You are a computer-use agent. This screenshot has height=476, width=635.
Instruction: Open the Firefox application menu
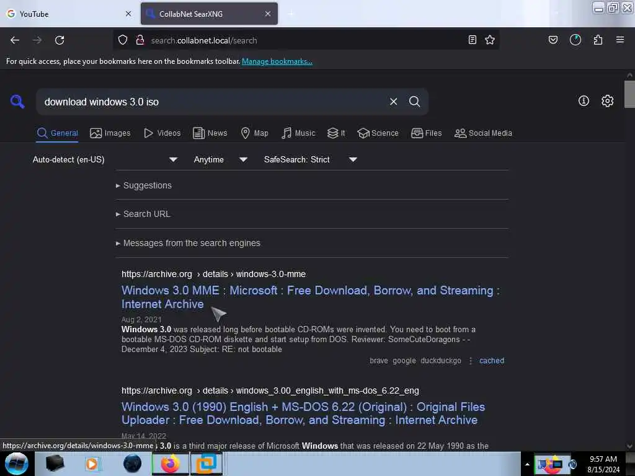coord(620,40)
